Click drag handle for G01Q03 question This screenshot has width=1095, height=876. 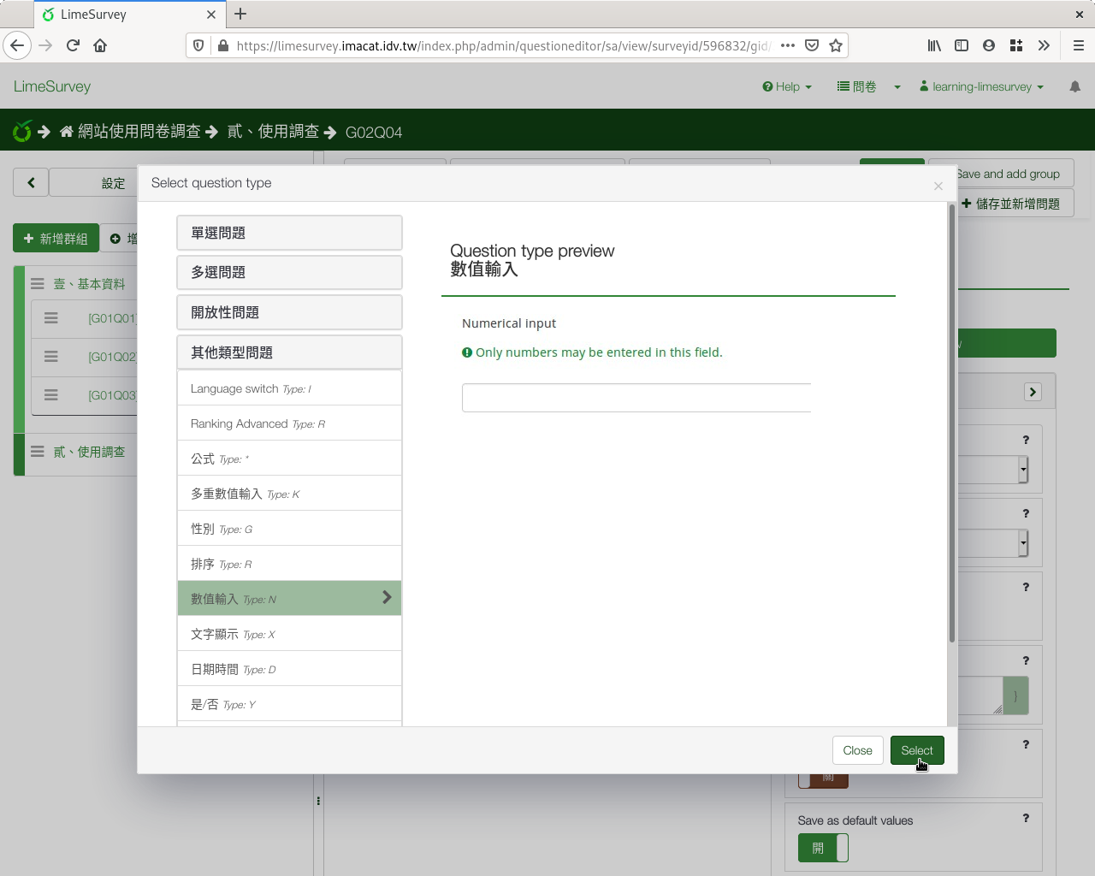tap(51, 395)
